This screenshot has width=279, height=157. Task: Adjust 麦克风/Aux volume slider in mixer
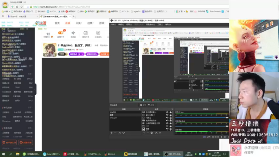point(202,118)
